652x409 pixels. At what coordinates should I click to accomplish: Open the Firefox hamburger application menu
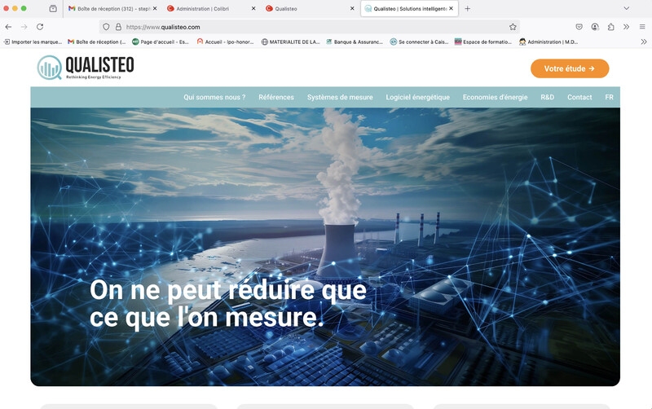pyautogui.click(x=642, y=27)
